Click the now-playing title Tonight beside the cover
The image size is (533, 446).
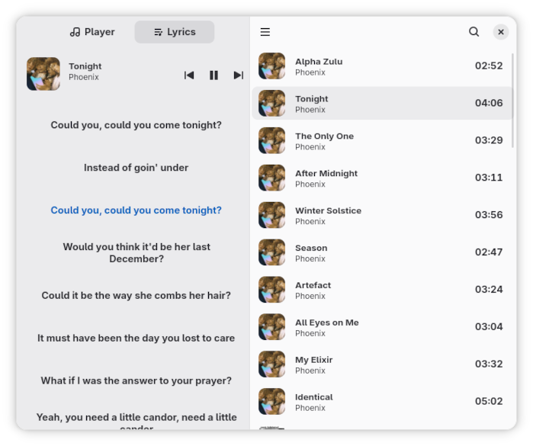click(85, 66)
